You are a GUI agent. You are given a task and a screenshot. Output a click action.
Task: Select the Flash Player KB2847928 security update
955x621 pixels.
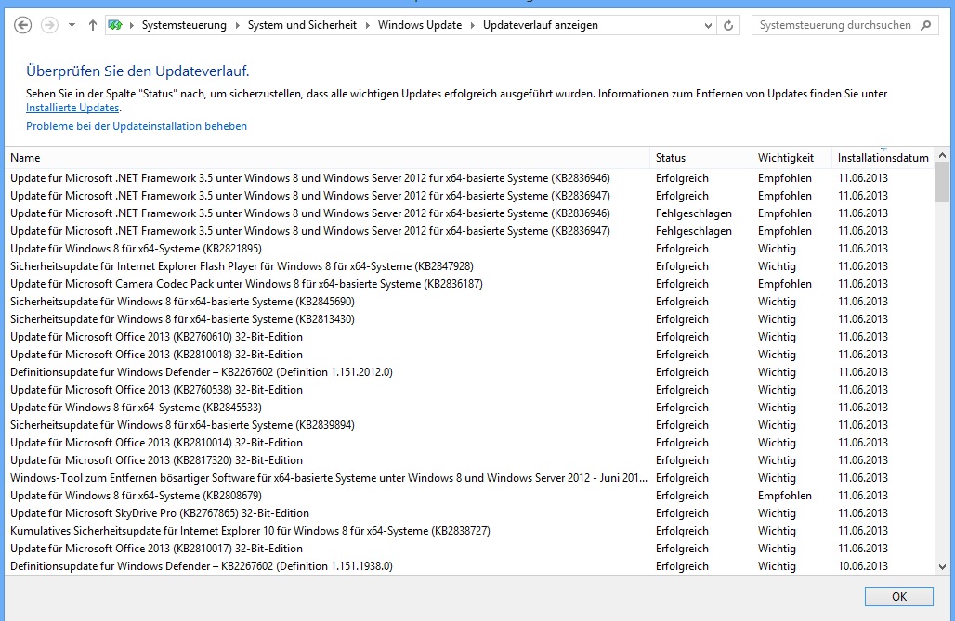click(469, 266)
